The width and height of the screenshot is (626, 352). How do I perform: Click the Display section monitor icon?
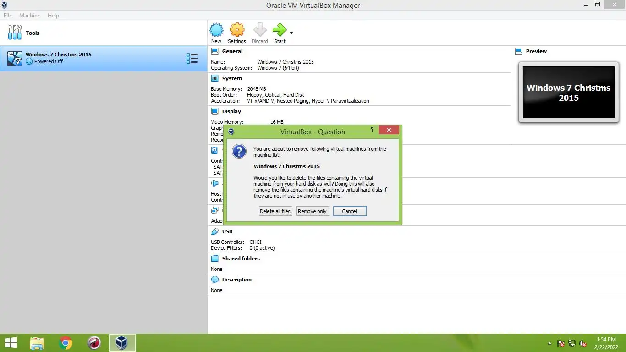[214, 111]
